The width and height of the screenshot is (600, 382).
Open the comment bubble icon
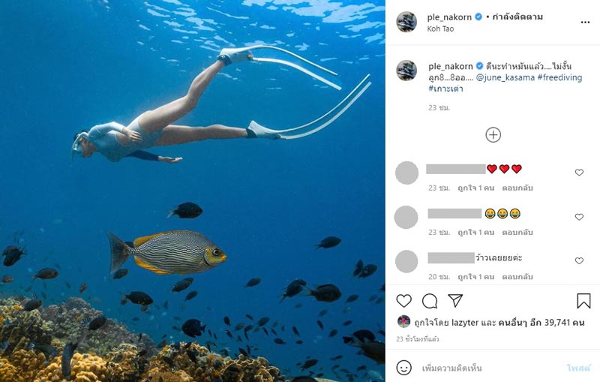430,301
